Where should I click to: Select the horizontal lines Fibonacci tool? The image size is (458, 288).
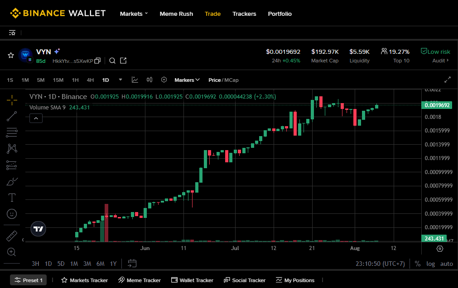pyautogui.click(x=12, y=132)
